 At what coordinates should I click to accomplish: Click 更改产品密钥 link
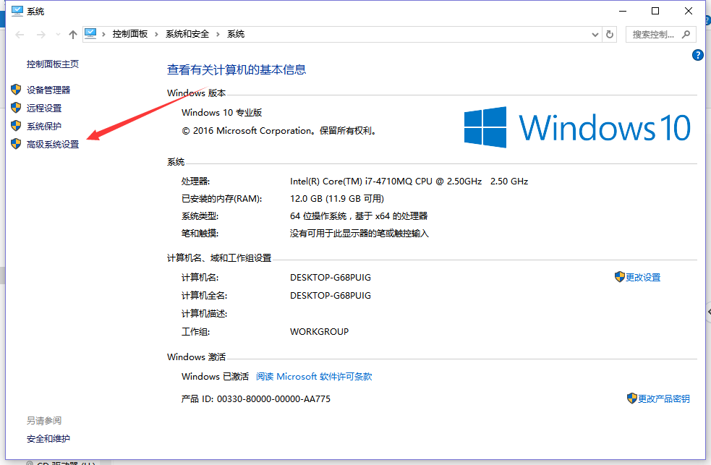click(664, 399)
